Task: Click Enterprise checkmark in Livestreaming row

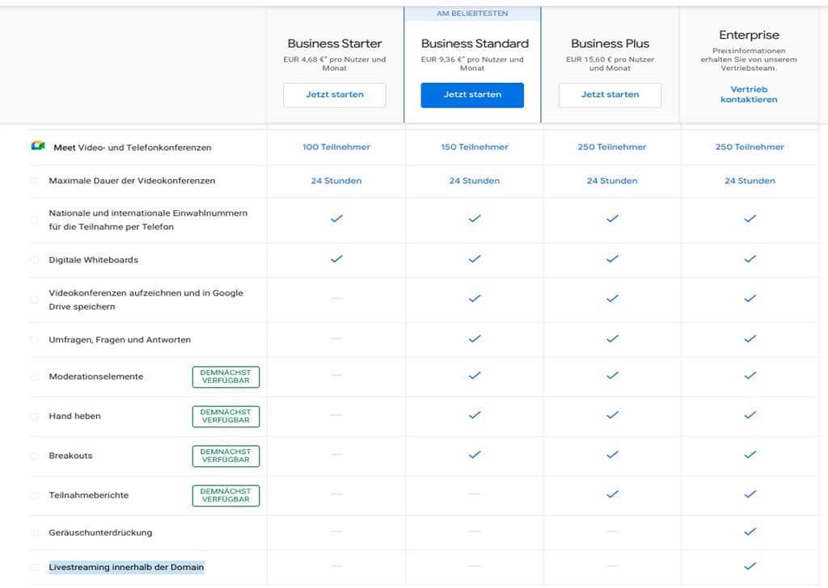Action: [x=750, y=566]
